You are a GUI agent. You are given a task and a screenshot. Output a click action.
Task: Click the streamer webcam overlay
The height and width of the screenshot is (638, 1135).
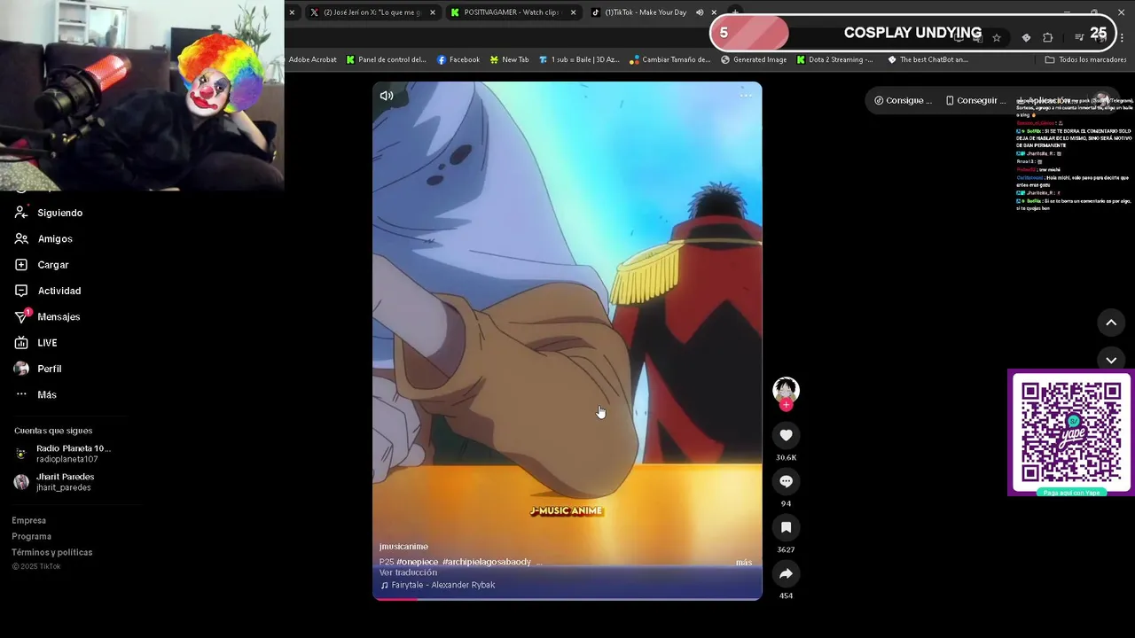pyautogui.click(x=142, y=95)
